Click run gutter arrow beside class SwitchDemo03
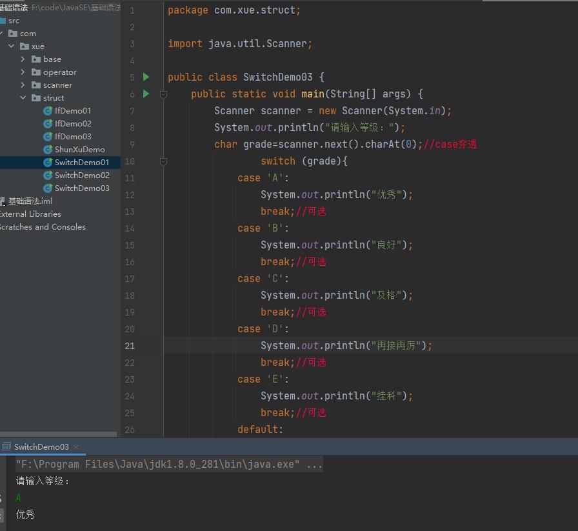This screenshot has width=578, height=531. (146, 77)
